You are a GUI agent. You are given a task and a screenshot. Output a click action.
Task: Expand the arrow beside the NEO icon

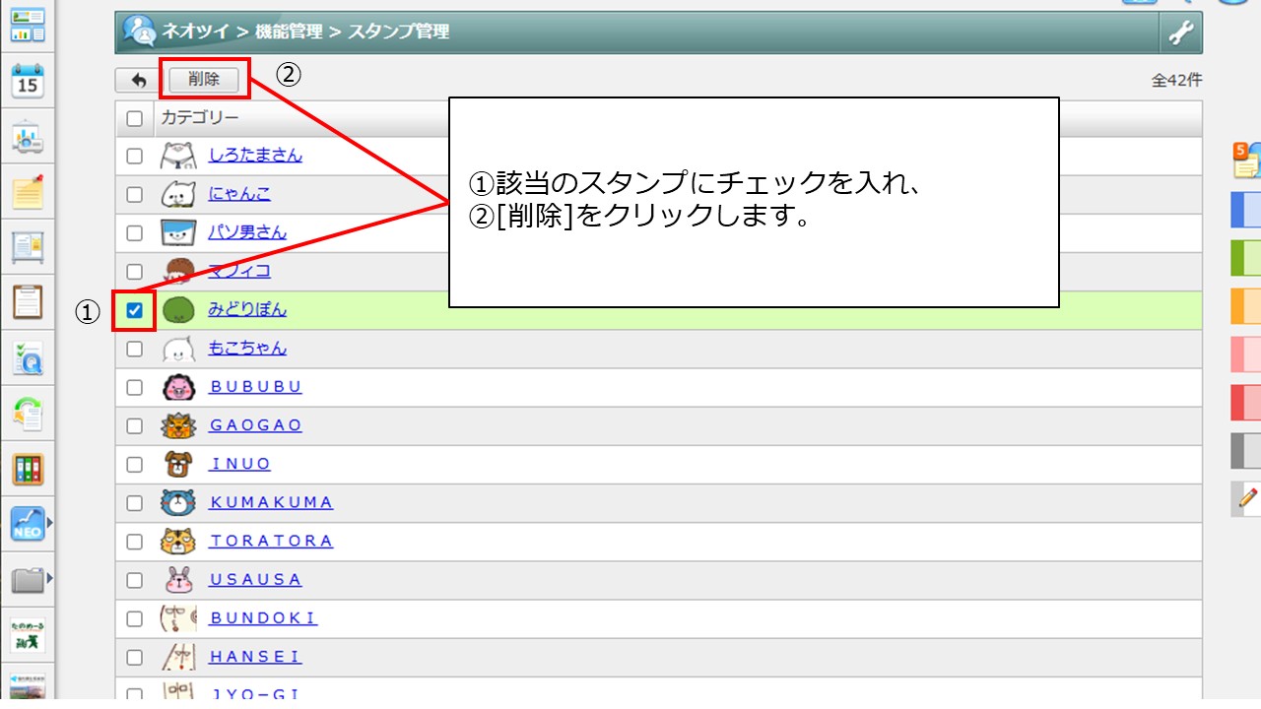pyautogui.click(x=49, y=524)
